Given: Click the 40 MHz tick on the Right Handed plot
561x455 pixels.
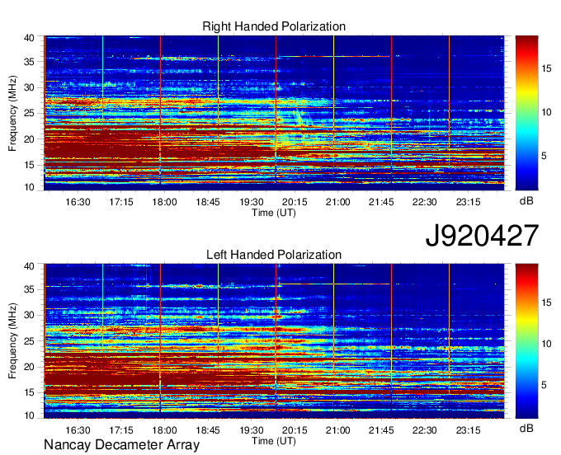Looking at the screenshot, I should tap(29, 38).
